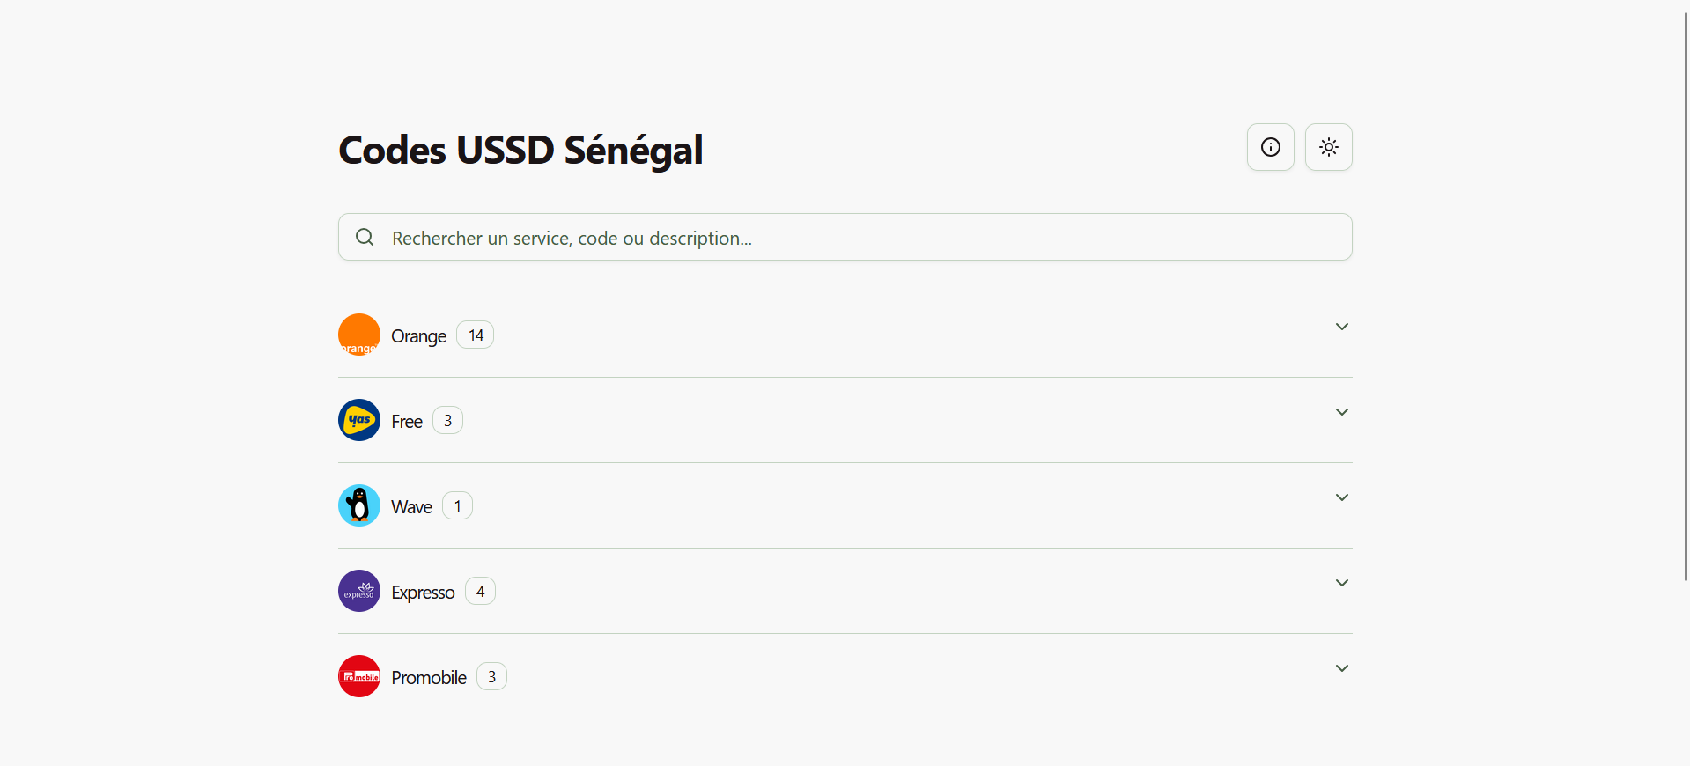Click the red Promobile logo
Screen dimensions: 1690x766
359,676
